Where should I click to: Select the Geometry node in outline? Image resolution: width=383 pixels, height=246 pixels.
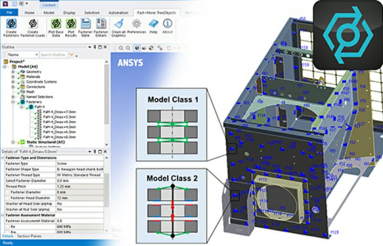(34, 72)
